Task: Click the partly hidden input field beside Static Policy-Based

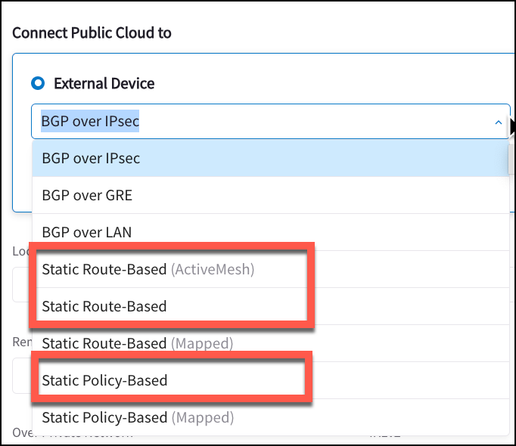Action: [x=21, y=376]
